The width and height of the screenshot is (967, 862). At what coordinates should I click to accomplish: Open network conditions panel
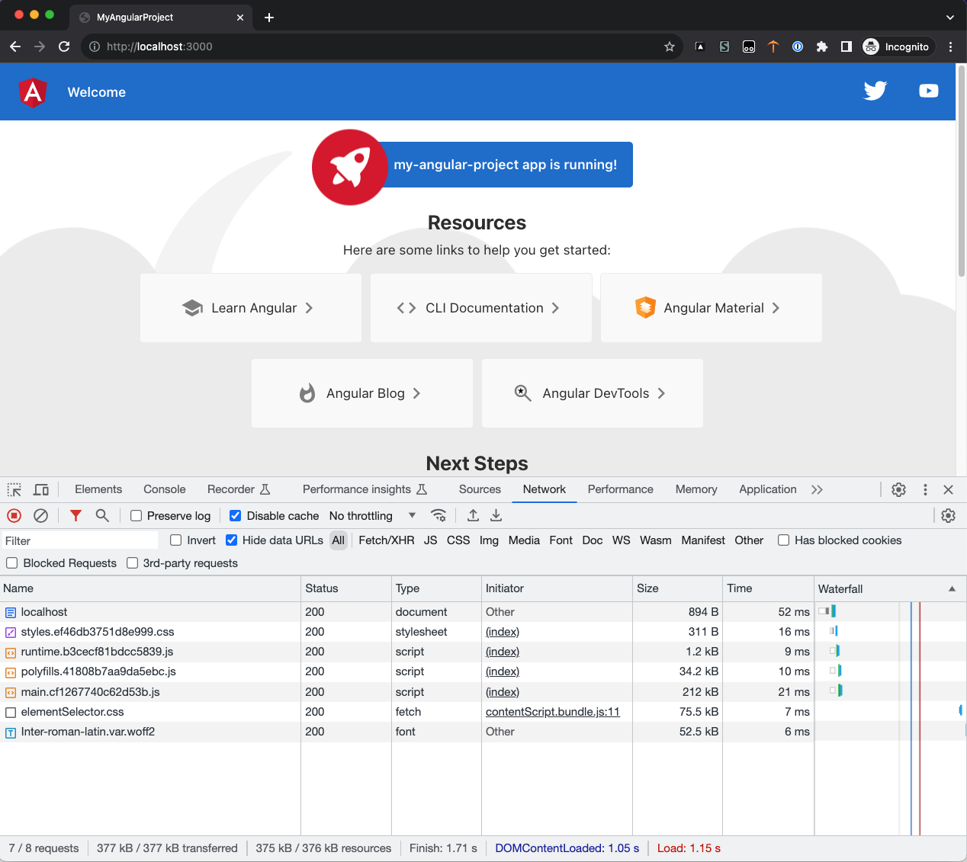tap(439, 515)
